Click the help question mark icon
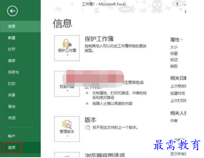 click(x=177, y=4)
